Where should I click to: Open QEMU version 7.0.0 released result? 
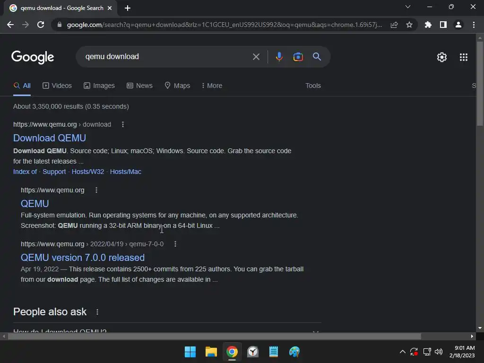[82, 258]
